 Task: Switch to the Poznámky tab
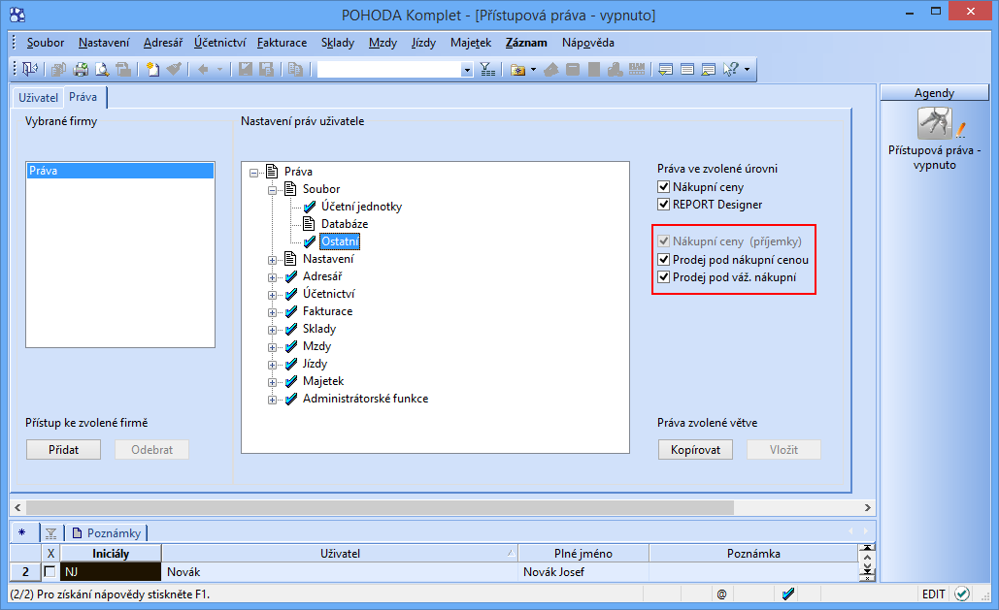point(107,533)
